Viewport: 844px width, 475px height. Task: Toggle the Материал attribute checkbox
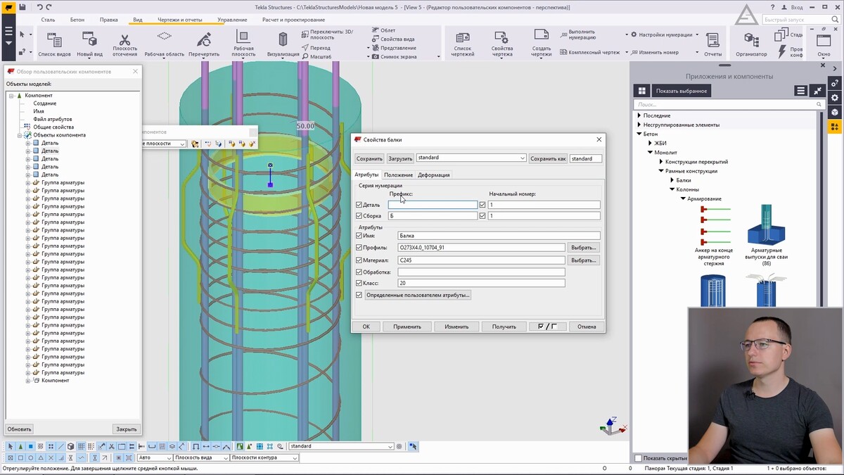[359, 260]
